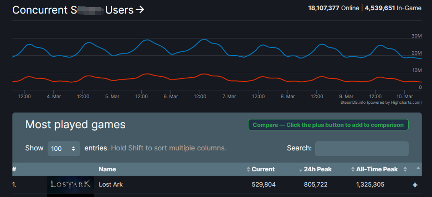Open the Concurrent Users heading link
432x197 pixels.
[78, 10]
